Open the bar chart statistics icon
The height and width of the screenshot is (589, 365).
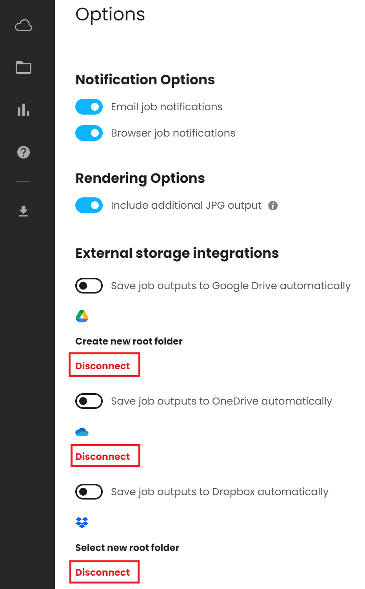24,110
